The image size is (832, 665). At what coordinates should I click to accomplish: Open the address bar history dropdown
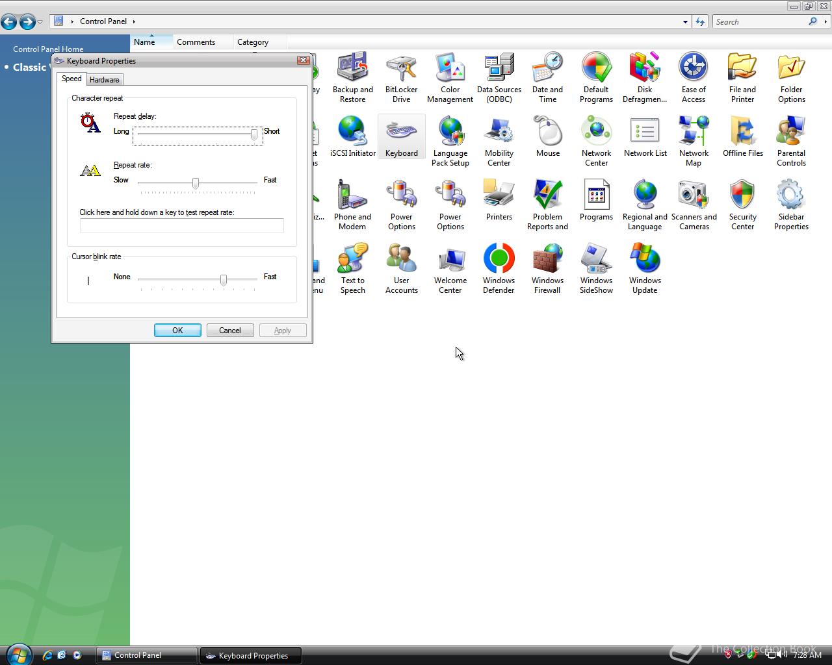click(685, 21)
